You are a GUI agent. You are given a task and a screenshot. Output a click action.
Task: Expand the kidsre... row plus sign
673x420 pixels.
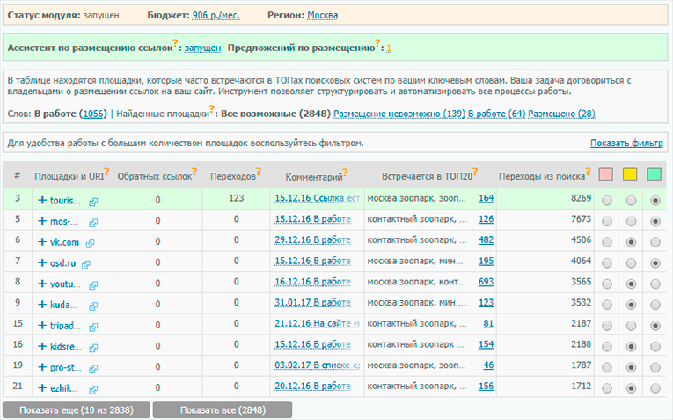(42, 346)
